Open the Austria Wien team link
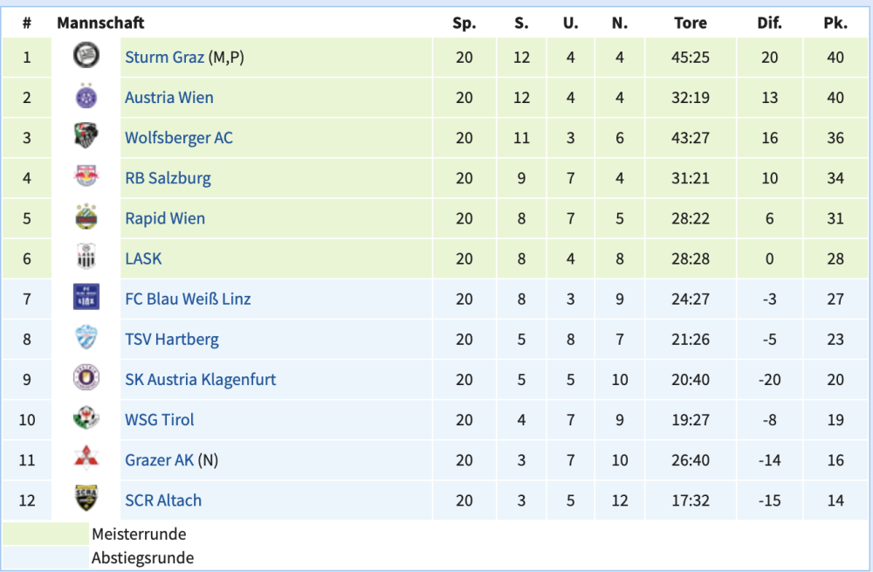Image resolution: width=873 pixels, height=572 pixels. [x=168, y=98]
